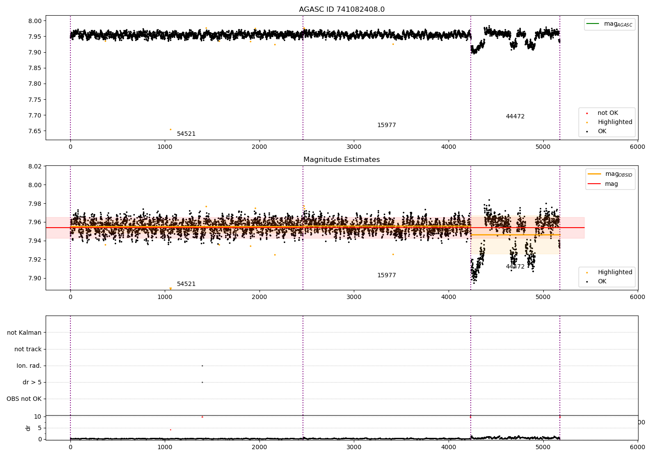Click the rotated 'dr' y-axis label
Screen dimensions: 652x457
pos(28,428)
